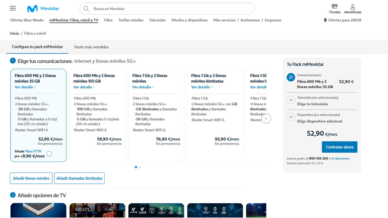Click the Identifícate user icon

click(353, 6)
